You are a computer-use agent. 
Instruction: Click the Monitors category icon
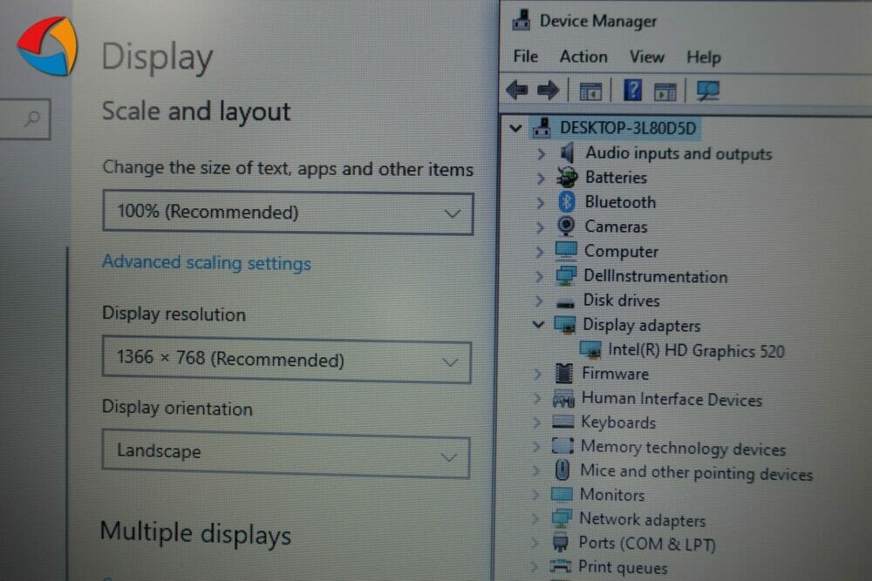point(561,494)
